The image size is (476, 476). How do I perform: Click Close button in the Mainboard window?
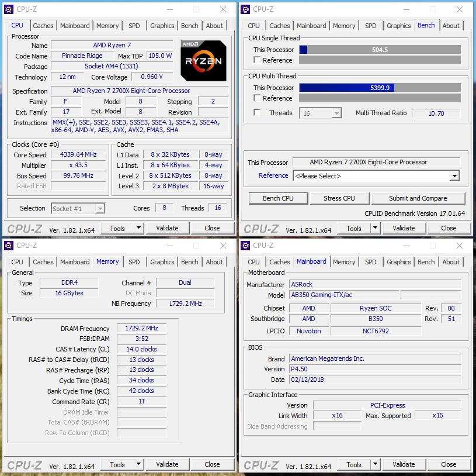[x=449, y=464]
